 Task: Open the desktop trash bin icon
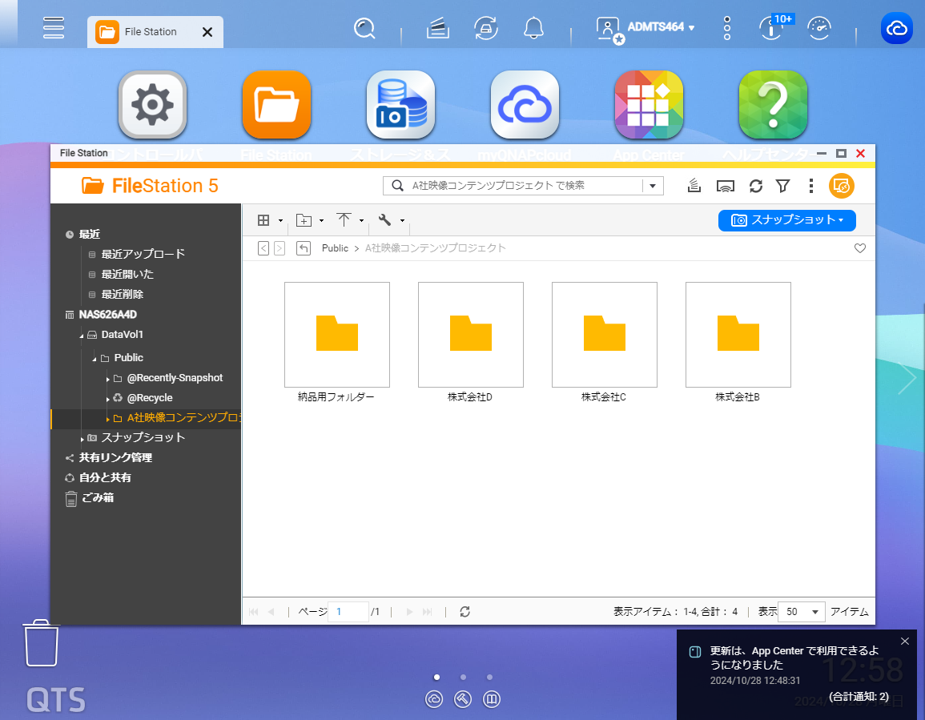(42, 642)
